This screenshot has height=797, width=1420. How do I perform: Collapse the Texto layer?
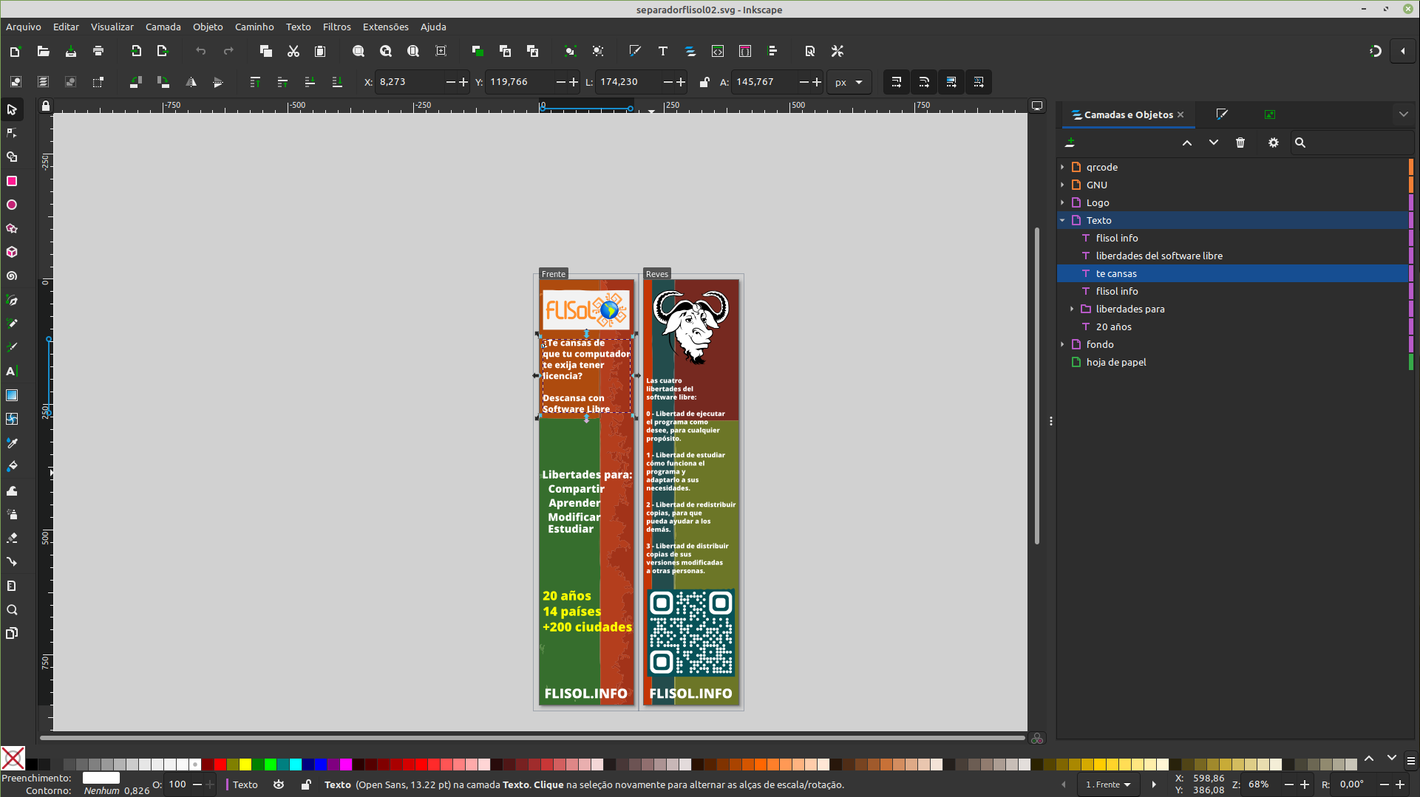[x=1062, y=220]
